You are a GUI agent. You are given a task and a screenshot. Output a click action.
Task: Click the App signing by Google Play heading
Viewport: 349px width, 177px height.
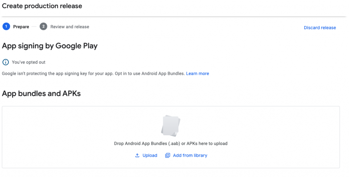(x=50, y=46)
